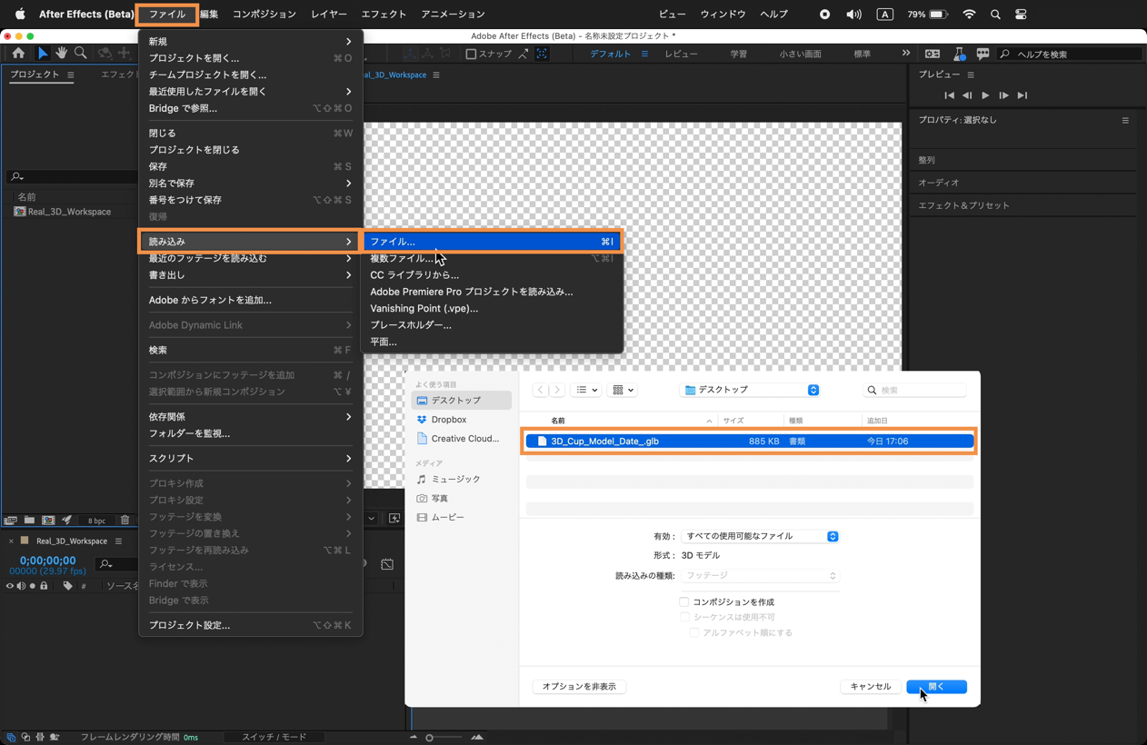Image resolution: width=1147 pixels, height=745 pixels.
Task: Click the first icon in timeline bottom-left row
Action: (x=11, y=737)
